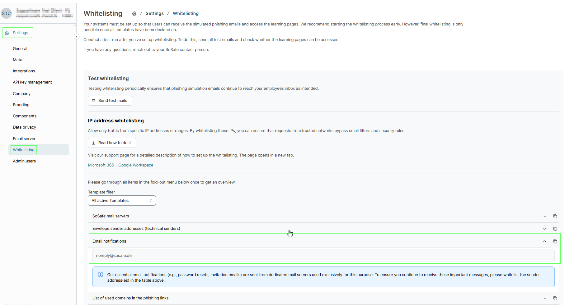This screenshot has height=305, width=565.
Task: Copy list of used phishing domains
Action: 555,298
